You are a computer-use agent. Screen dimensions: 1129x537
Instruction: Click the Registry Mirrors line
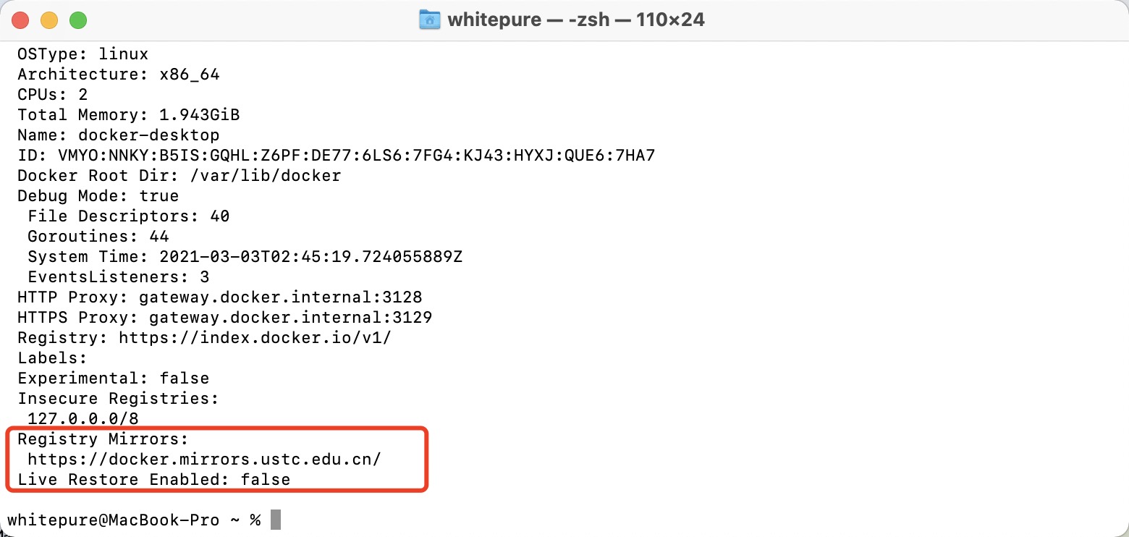click(103, 439)
